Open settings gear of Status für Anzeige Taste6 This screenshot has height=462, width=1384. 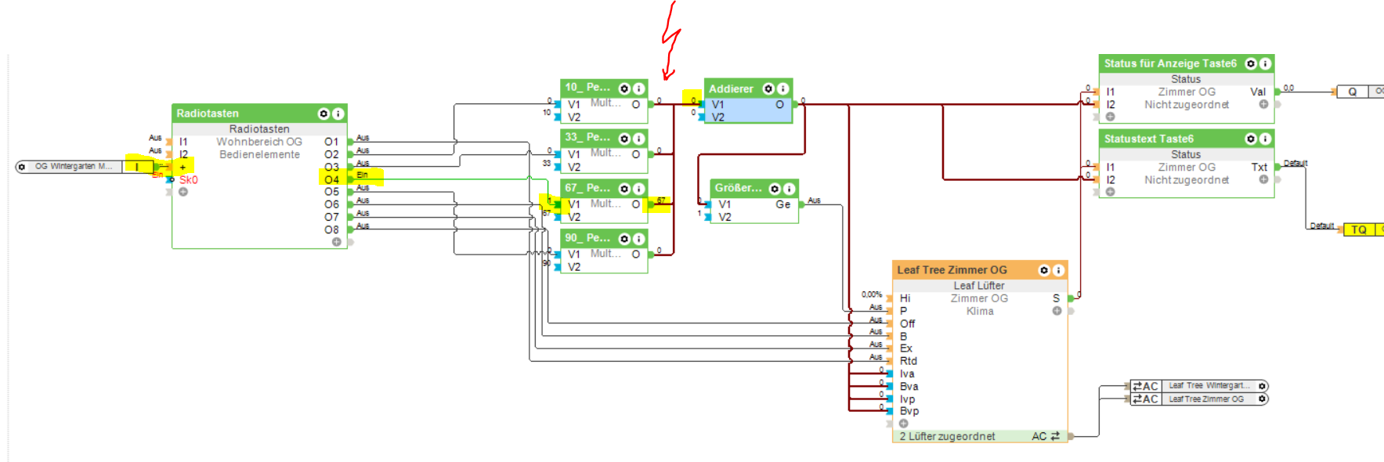point(1251,63)
